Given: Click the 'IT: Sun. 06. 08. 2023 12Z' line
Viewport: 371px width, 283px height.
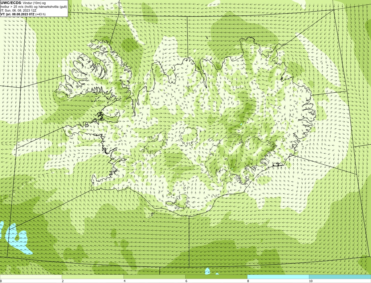Looking at the screenshot, I should pos(19,10).
